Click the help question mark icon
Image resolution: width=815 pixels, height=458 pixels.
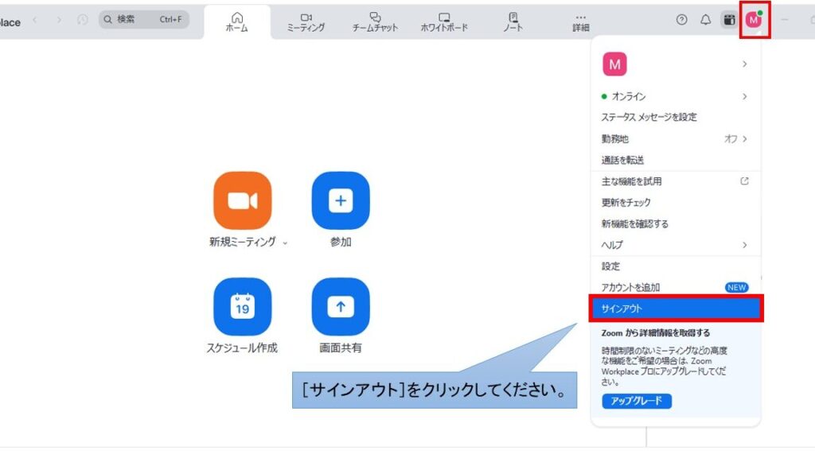[681, 21]
